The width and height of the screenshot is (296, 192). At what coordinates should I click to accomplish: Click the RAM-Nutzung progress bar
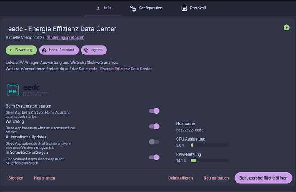[x=210, y=161]
